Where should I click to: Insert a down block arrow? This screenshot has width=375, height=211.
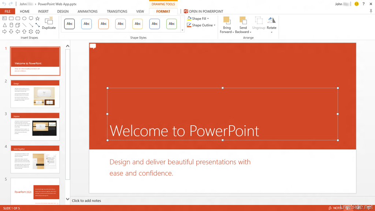click(11, 32)
